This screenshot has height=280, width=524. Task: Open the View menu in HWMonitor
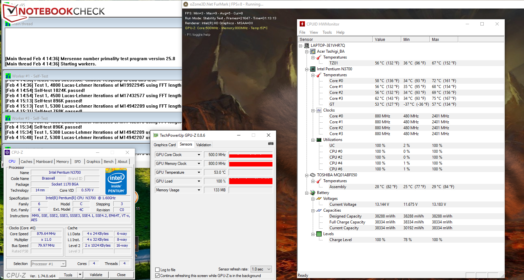(314, 32)
